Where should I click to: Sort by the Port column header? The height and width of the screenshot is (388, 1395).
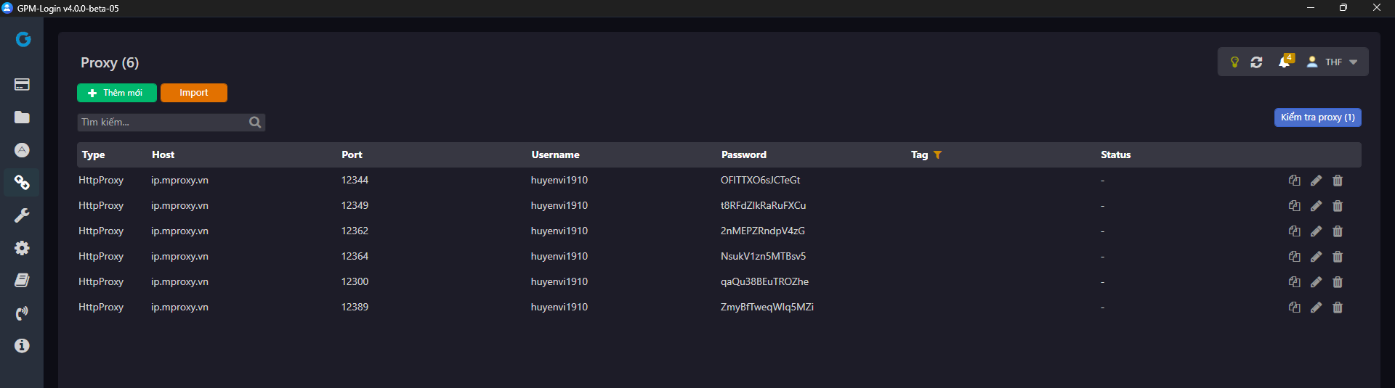[x=352, y=154]
